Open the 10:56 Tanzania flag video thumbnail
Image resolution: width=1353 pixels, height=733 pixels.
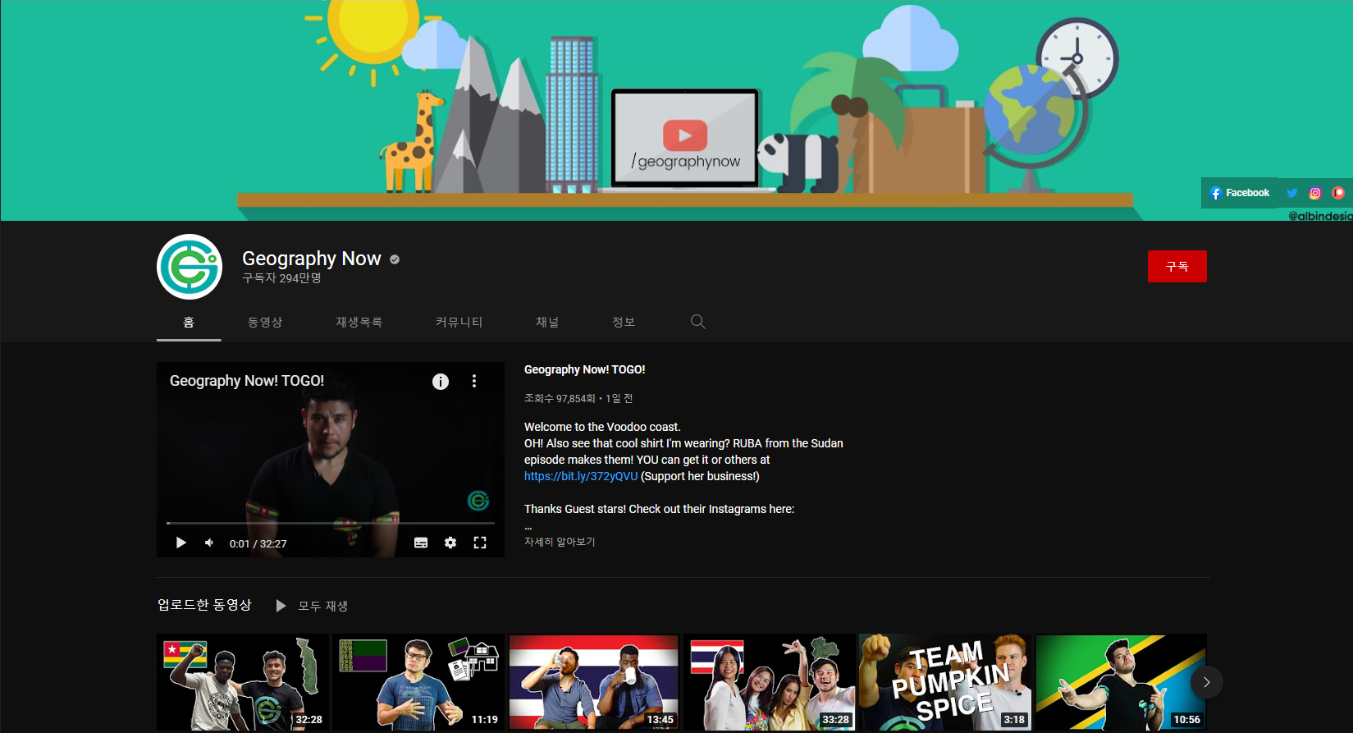coord(1121,682)
